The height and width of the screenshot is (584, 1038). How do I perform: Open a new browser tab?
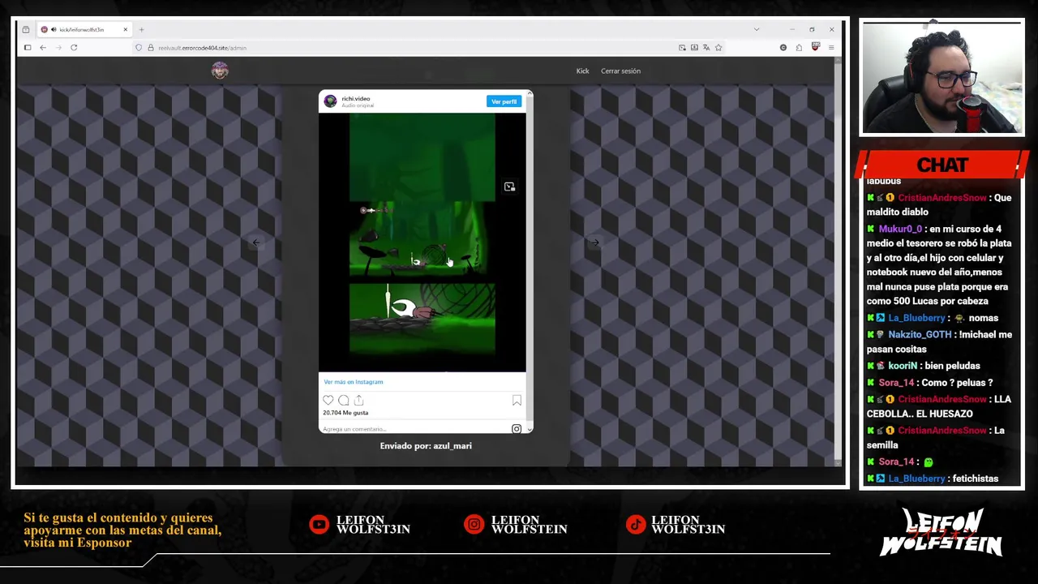click(141, 30)
